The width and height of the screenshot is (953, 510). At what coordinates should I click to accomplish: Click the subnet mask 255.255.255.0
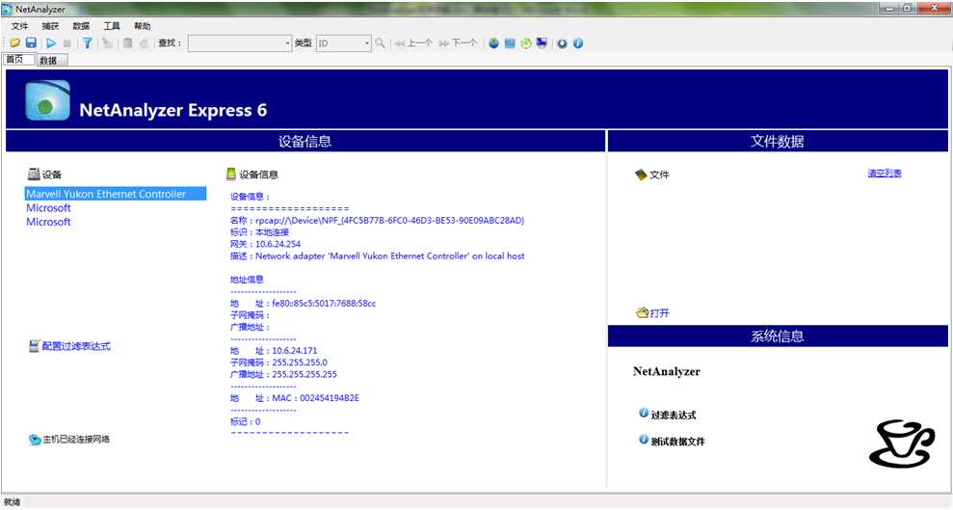pos(300,362)
